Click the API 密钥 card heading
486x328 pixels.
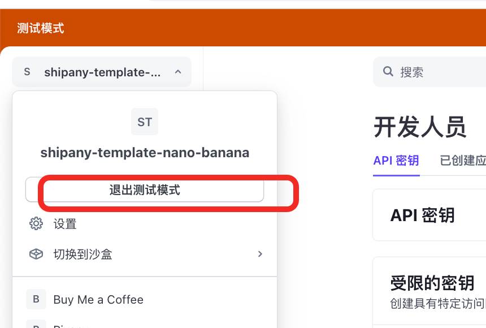(x=422, y=215)
